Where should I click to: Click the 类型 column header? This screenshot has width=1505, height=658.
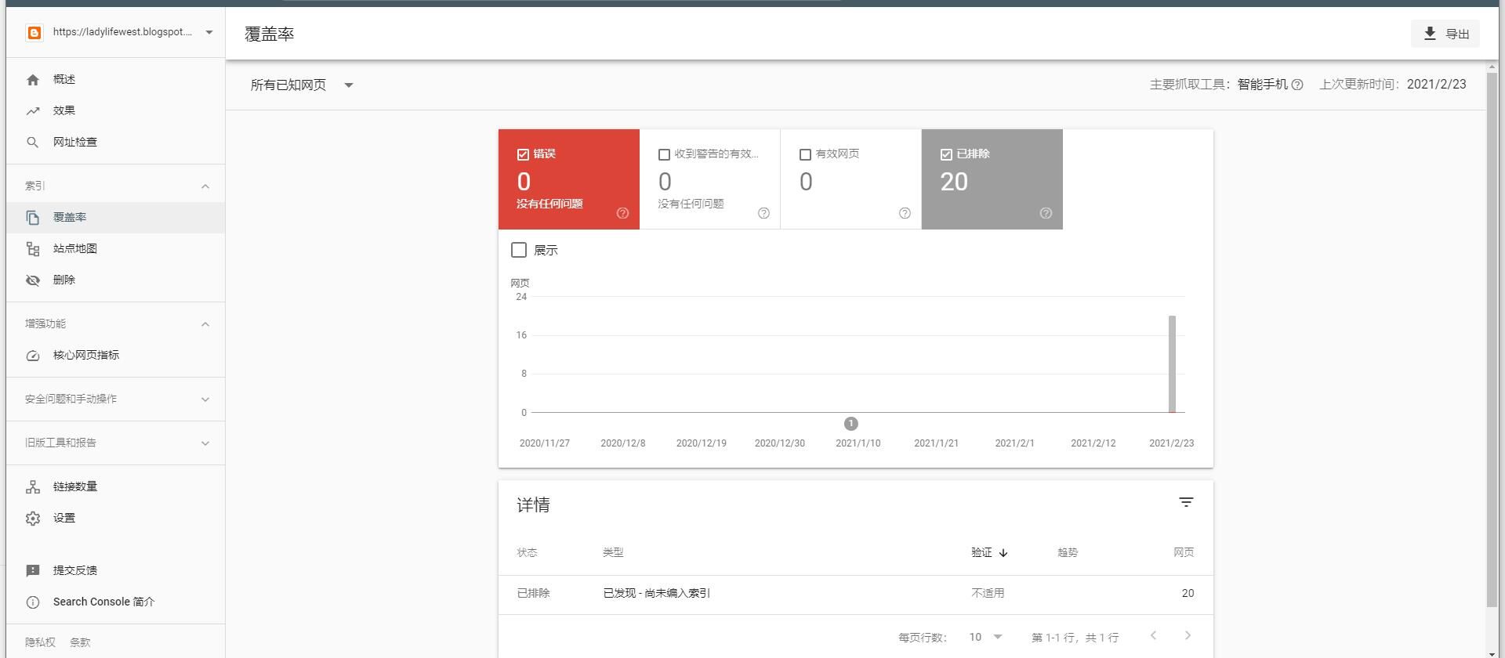(613, 552)
